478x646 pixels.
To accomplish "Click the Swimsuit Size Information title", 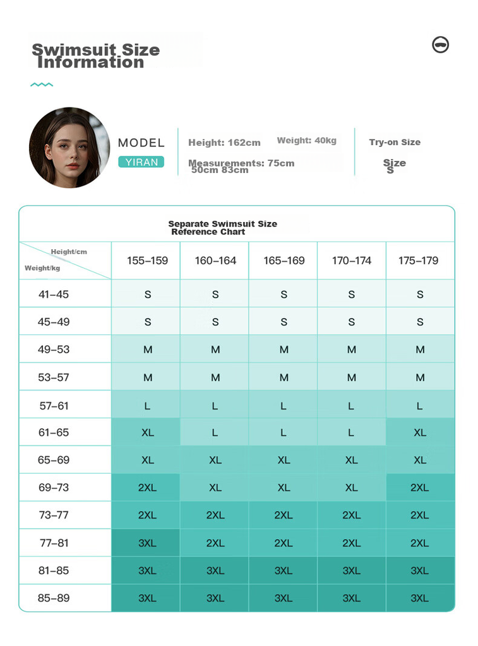I will [96, 56].
